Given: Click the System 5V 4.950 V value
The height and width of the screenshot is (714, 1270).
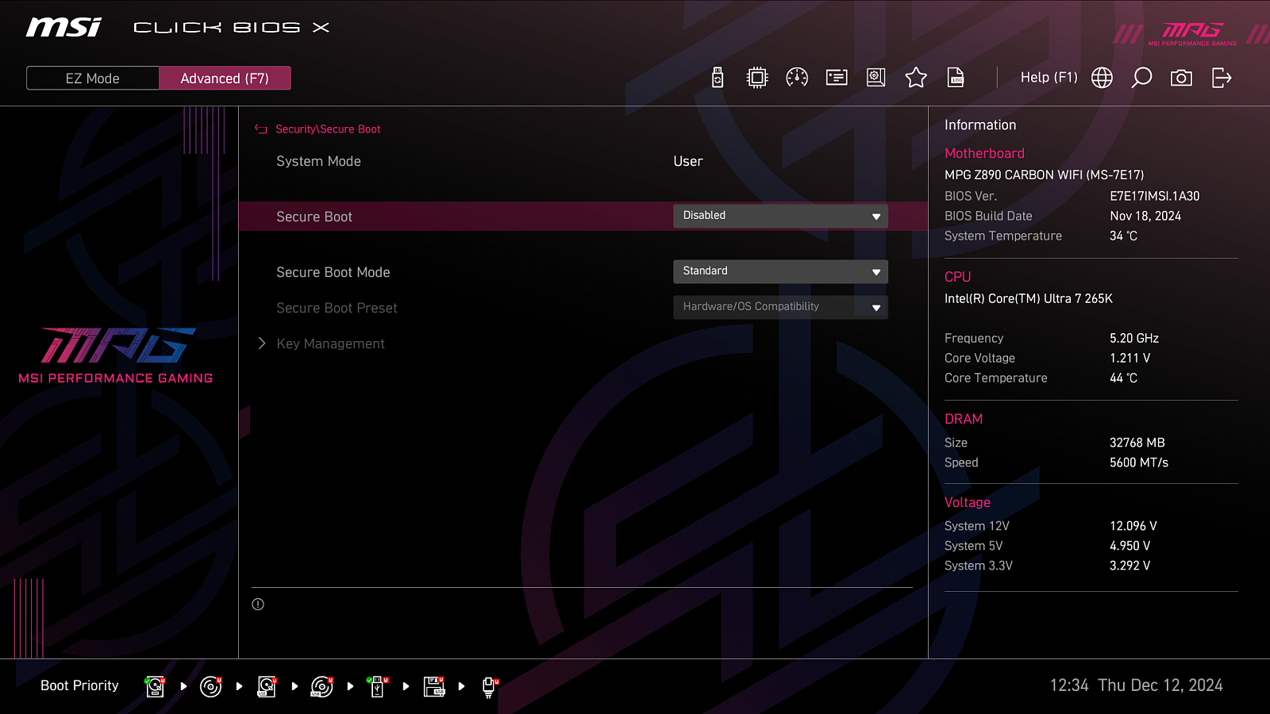Looking at the screenshot, I should pyautogui.click(x=1130, y=546).
